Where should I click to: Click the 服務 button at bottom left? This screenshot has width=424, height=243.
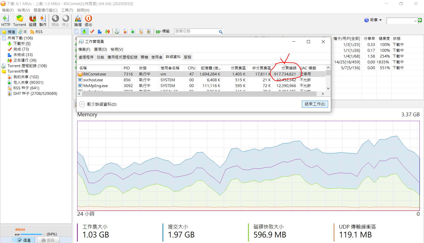[48, 240]
